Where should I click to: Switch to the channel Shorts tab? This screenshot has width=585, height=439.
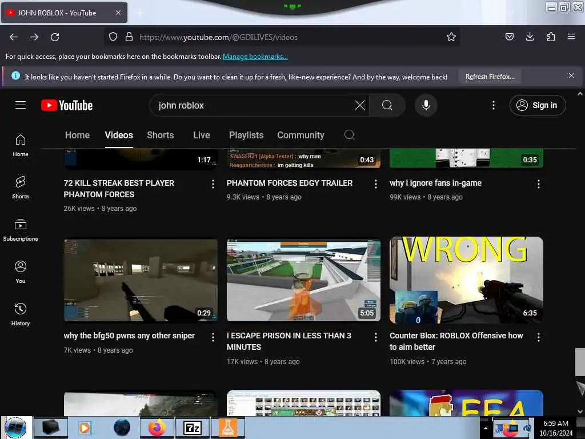[x=161, y=135]
